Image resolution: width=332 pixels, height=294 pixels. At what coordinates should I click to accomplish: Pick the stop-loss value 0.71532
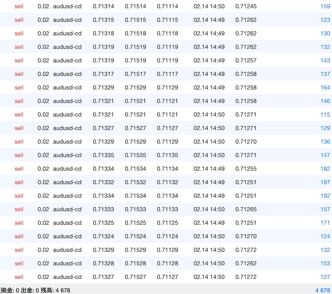[x=136, y=182]
